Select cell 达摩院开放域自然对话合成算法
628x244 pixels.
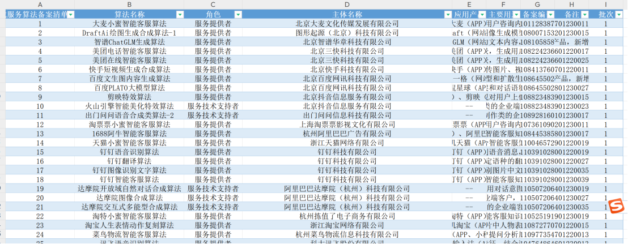click(129, 189)
